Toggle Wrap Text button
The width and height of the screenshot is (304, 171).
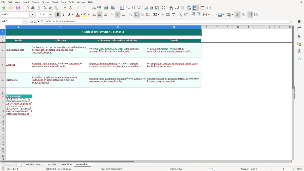(x=130, y=15)
